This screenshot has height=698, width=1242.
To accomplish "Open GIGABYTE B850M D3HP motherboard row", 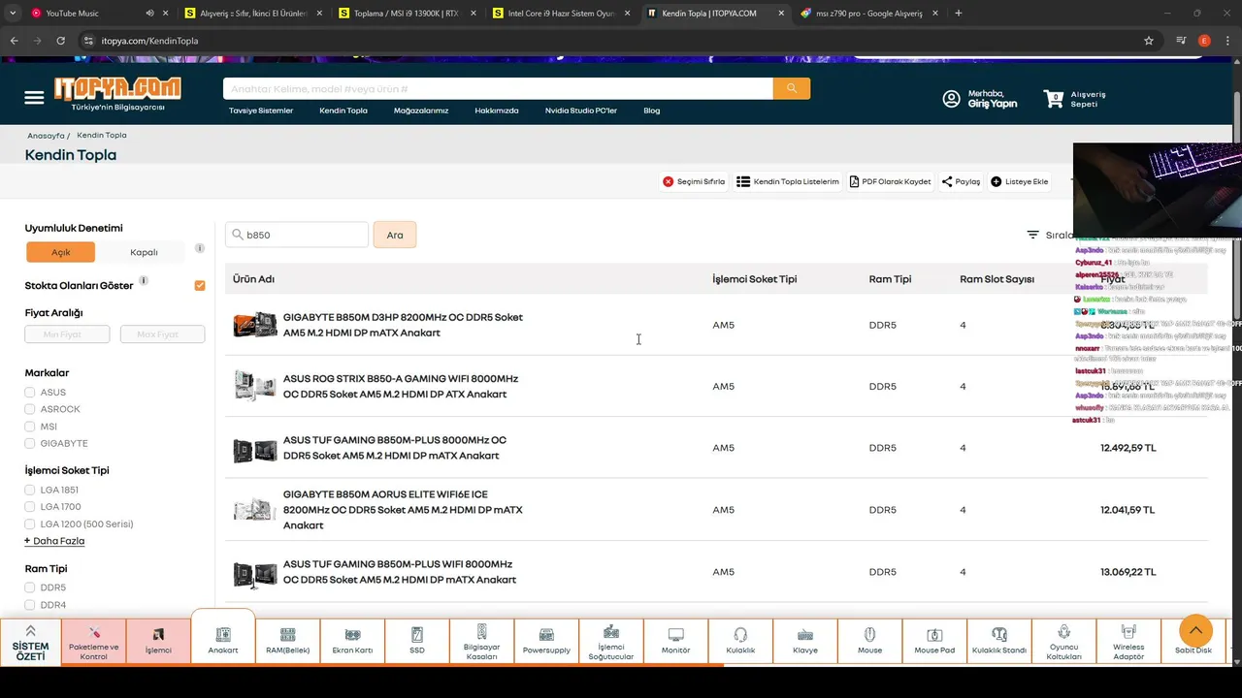I will (x=716, y=325).
